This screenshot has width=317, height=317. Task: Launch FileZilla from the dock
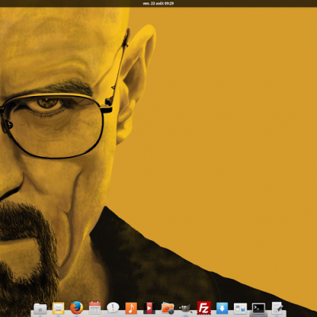tap(204, 308)
